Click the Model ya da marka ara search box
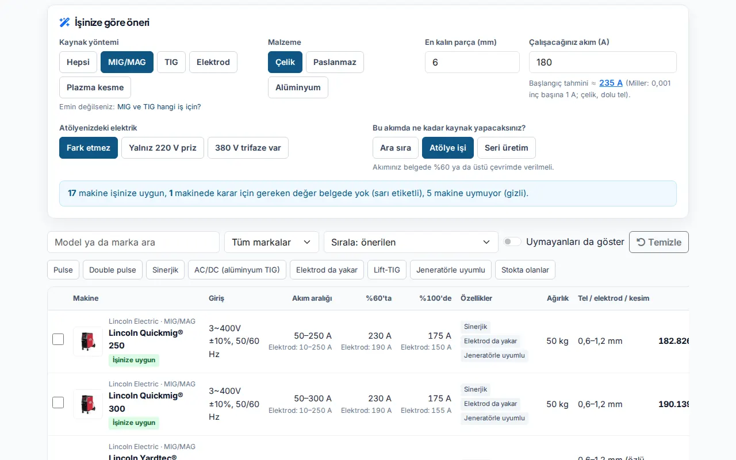The height and width of the screenshot is (460, 736). tap(133, 242)
